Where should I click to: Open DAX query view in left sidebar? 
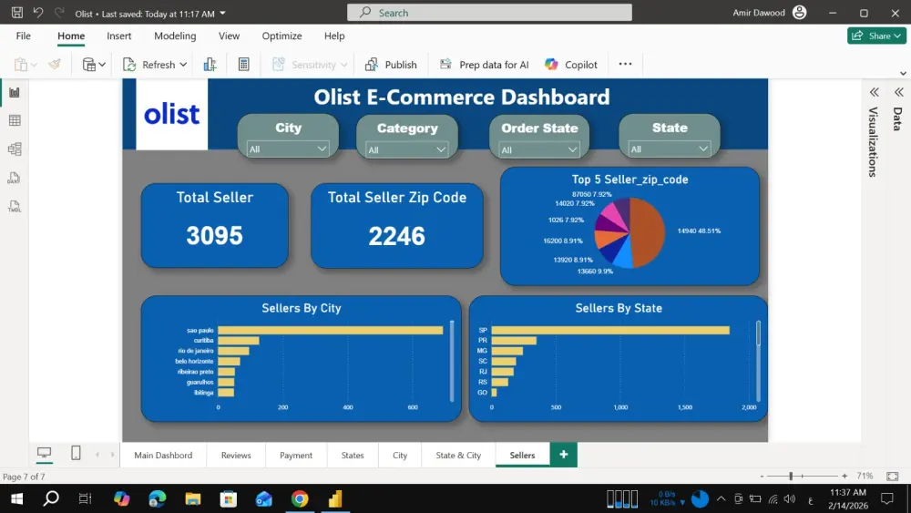coord(15,178)
